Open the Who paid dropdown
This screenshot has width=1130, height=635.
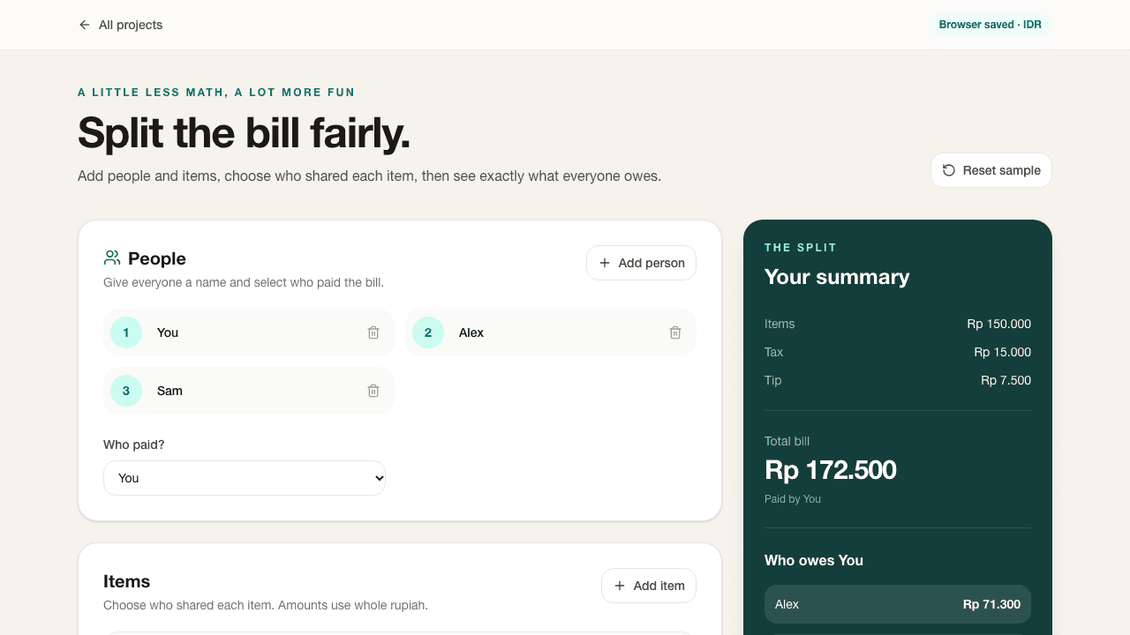[x=245, y=478]
